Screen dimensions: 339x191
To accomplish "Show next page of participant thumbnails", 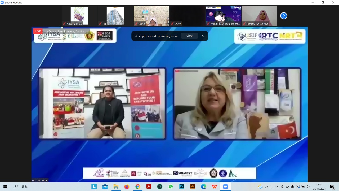I will click(284, 16).
